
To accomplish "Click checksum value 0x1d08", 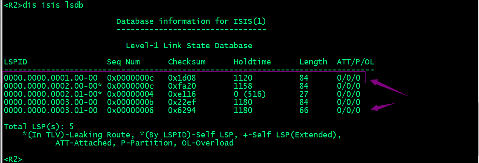I will coord(182,78).
